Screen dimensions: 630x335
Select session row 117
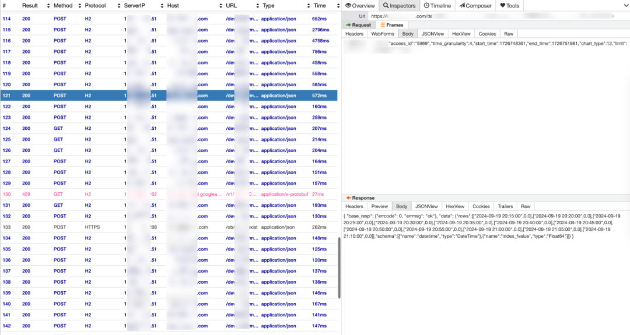coord(169,52)
